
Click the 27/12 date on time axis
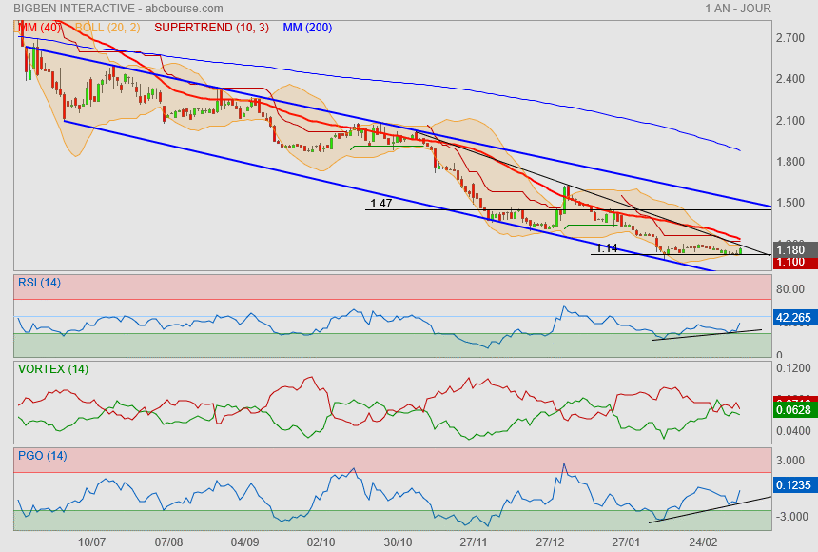tap(552, 542)
